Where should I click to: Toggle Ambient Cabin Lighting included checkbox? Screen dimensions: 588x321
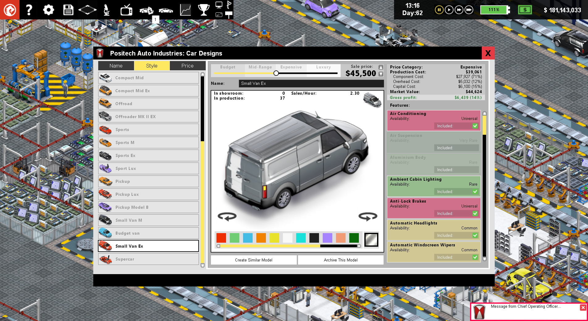(475, 191)
